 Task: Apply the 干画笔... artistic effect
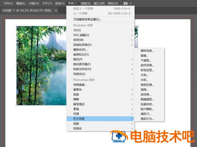[149, 61]
